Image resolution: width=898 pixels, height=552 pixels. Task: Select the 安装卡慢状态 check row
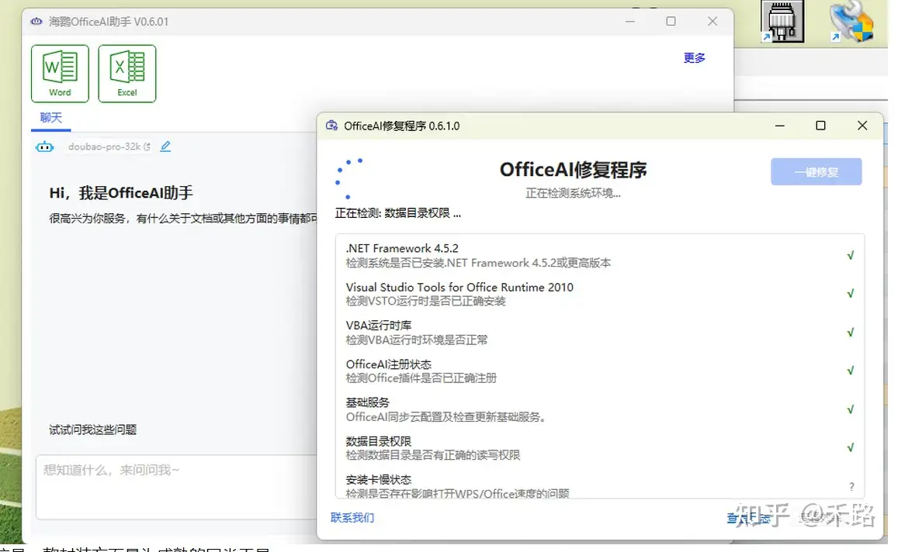600,485
